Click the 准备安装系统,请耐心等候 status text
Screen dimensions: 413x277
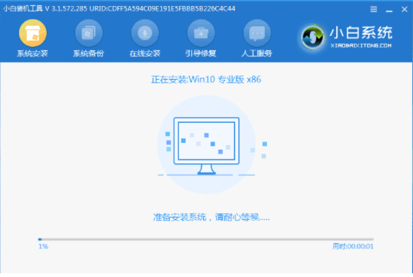[x=211, y=218]
